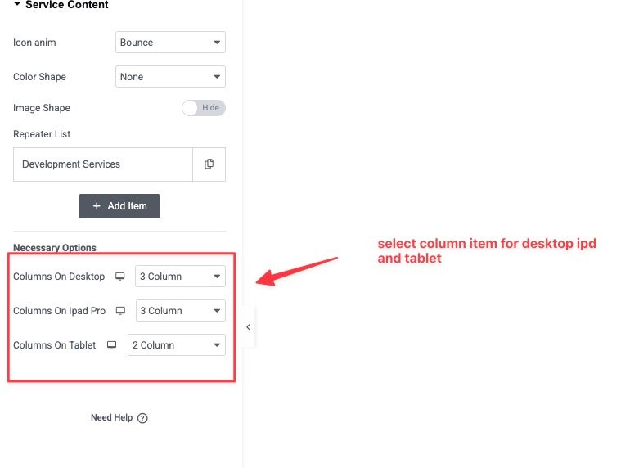Click responsive device icon for Columns On Desktop

120,277
